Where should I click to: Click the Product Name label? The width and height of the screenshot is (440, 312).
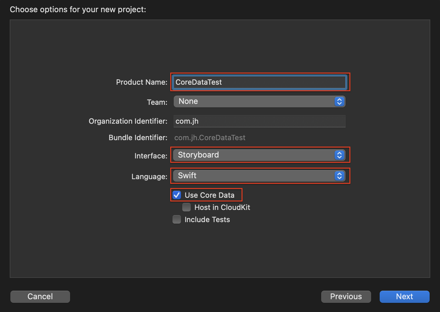point(141,82)
